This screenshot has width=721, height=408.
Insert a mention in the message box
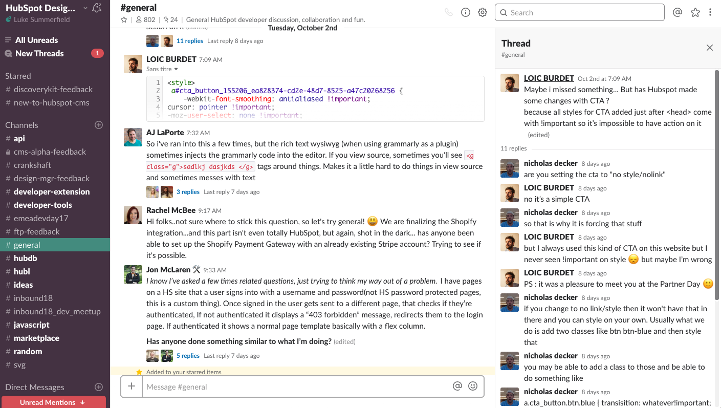[457, 386]
